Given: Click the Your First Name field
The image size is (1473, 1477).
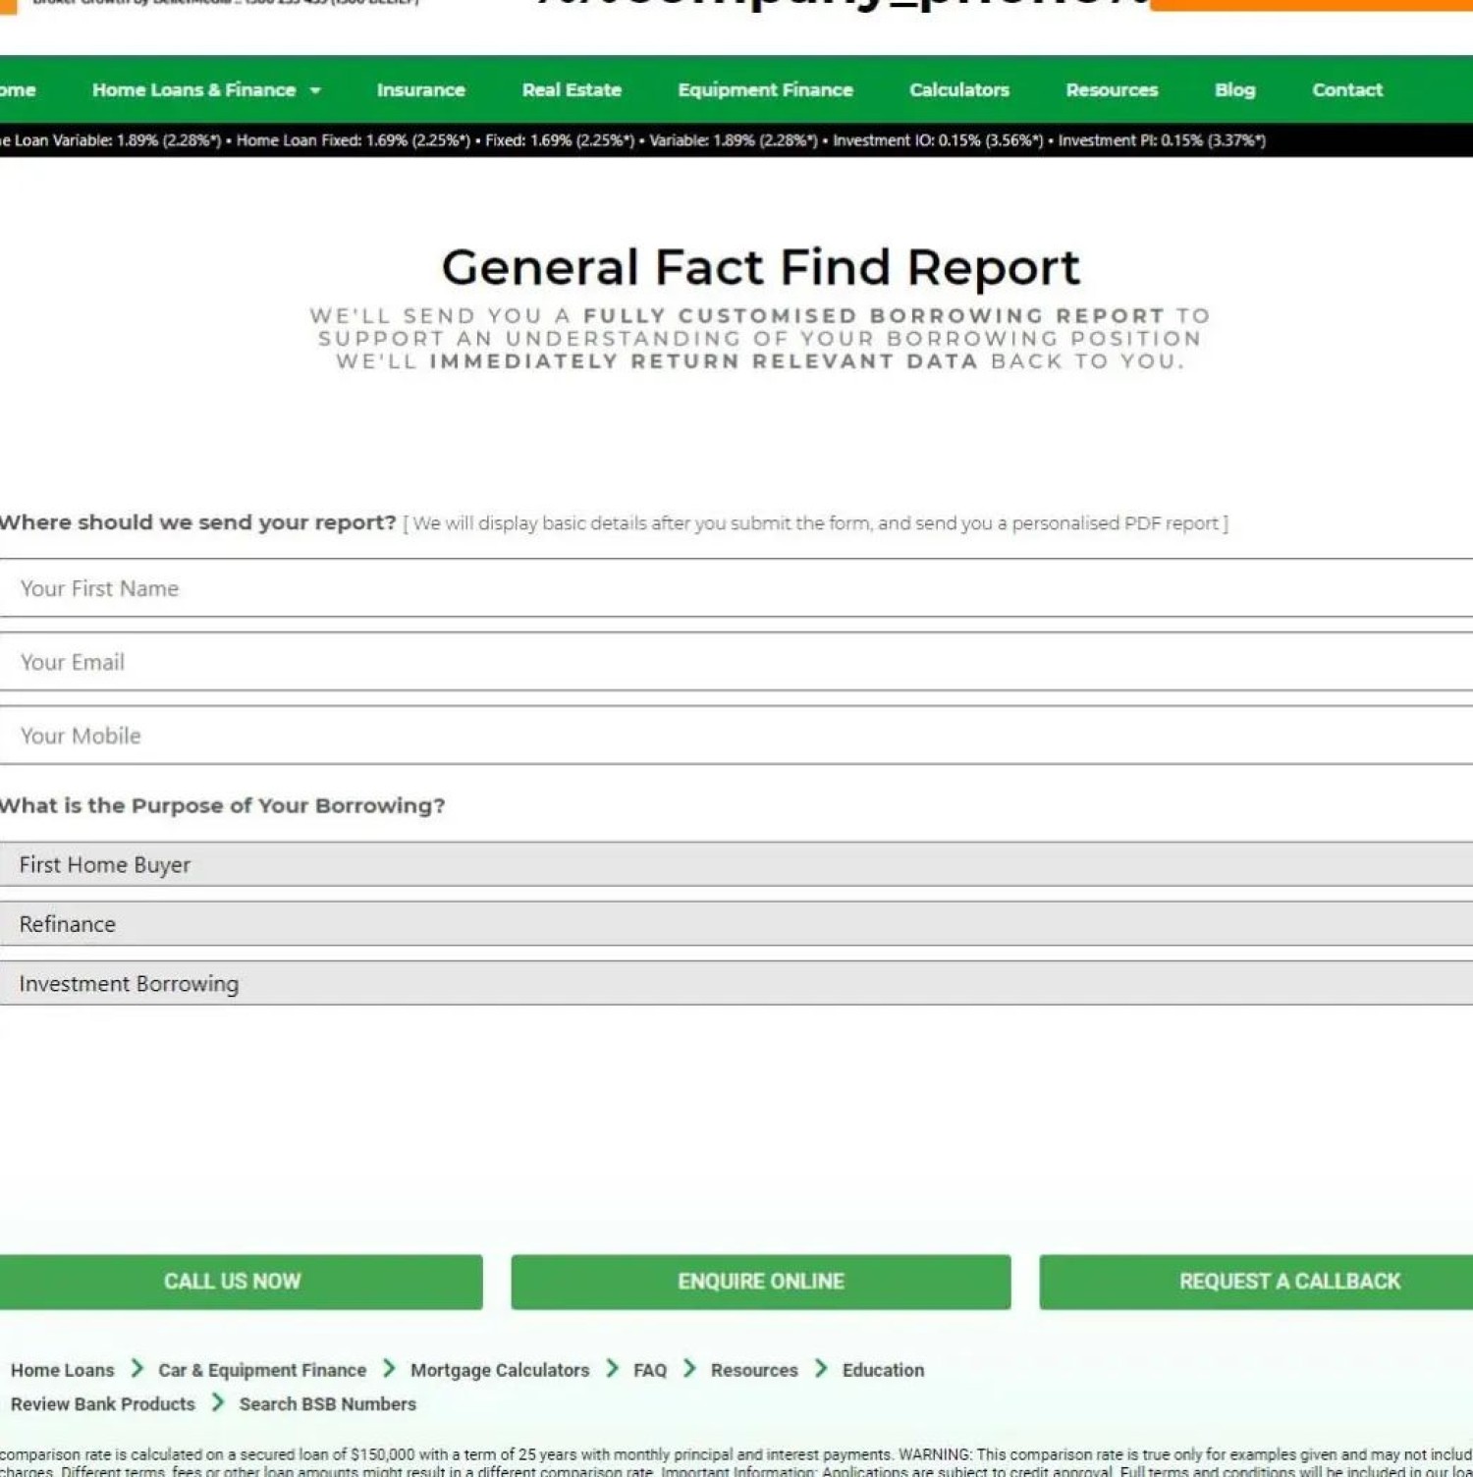Looking at the screenshot, I should pos(736,588).
